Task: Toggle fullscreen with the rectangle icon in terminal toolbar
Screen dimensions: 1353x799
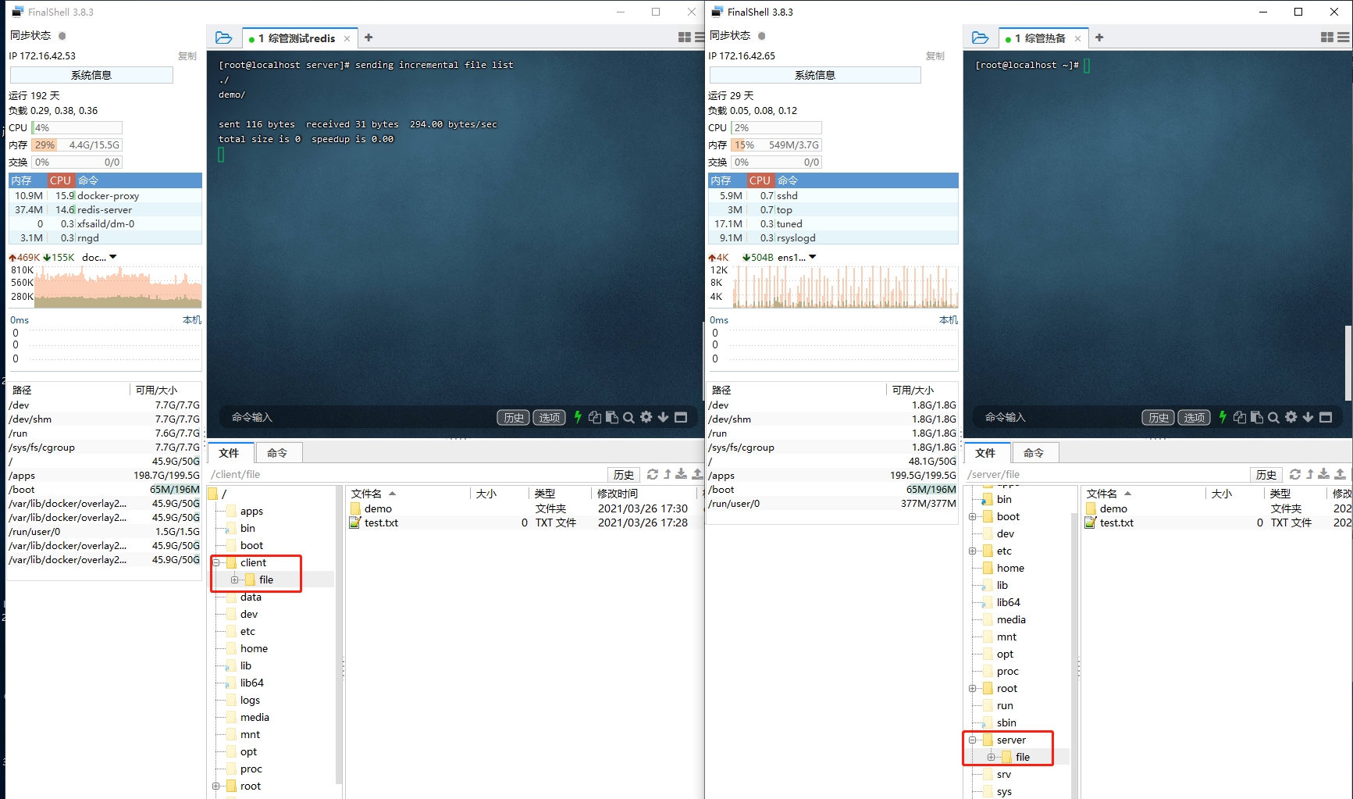Action: pyautogui.click(x=682, y=418)
